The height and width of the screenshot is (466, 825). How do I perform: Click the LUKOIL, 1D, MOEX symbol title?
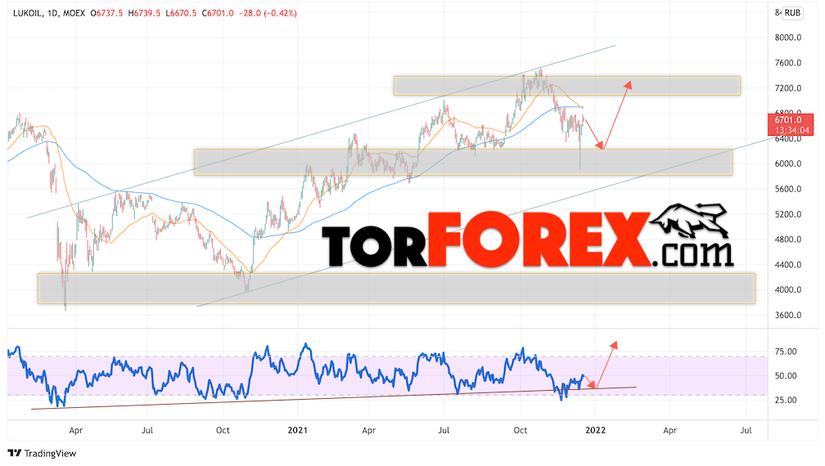pos(49,13)
